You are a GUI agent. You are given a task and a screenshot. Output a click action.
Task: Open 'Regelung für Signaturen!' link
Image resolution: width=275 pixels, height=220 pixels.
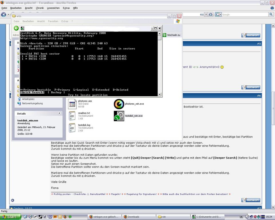click(x=142, y=194)
